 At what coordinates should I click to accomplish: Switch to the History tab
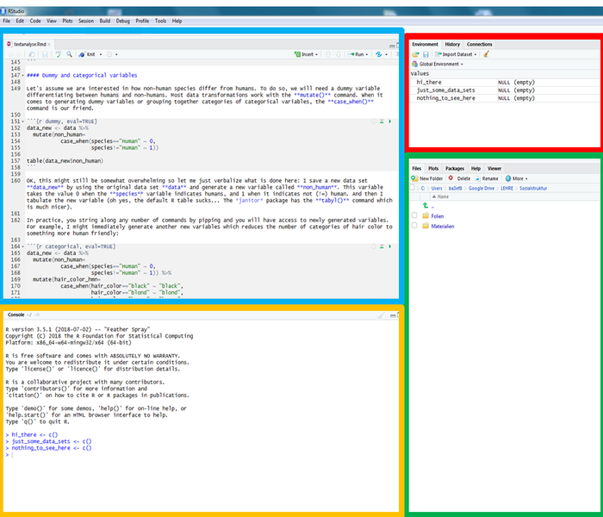click(x=452, y=44)
